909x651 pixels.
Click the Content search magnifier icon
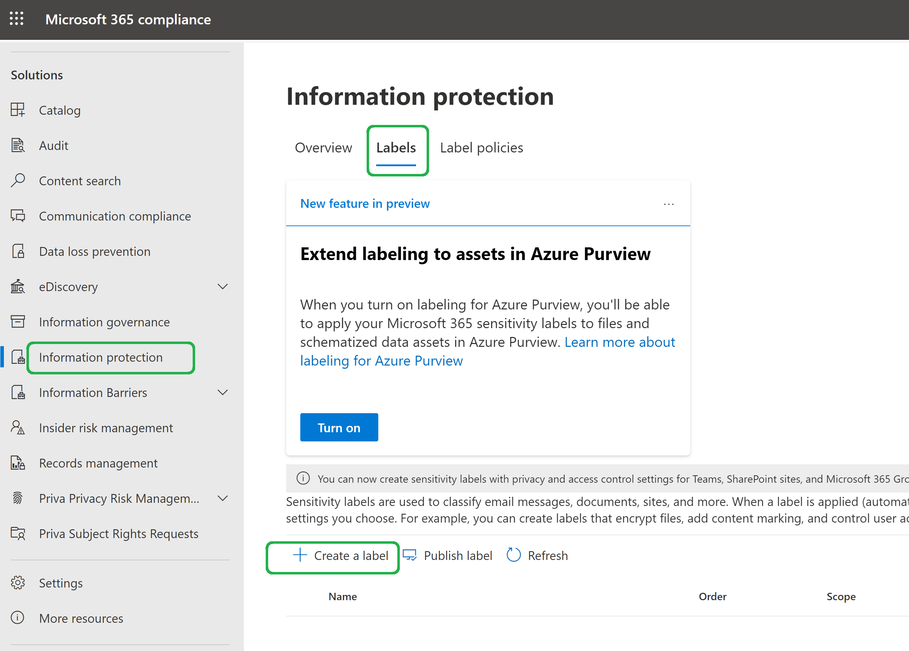coord(18,180)
